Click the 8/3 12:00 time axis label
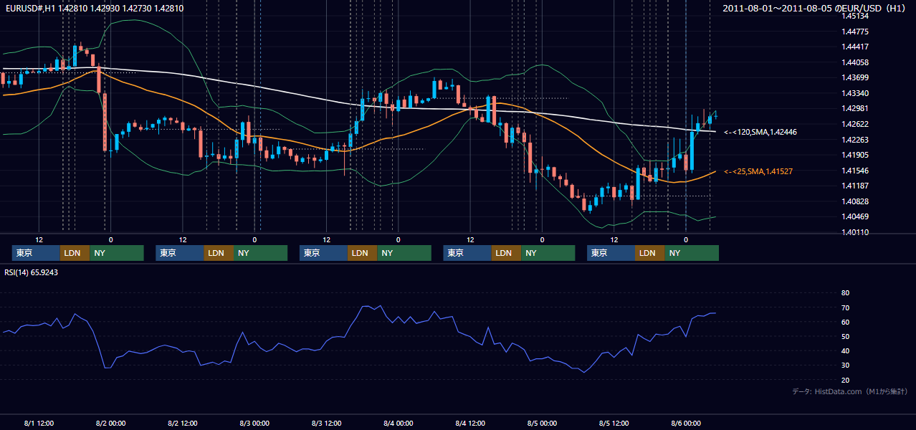The height and width of the screenshot is (430, 916). pos(326,424)
